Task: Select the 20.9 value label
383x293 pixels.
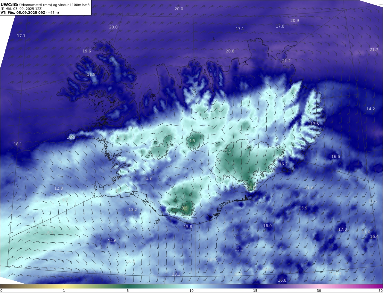Action: click(294, 21)
